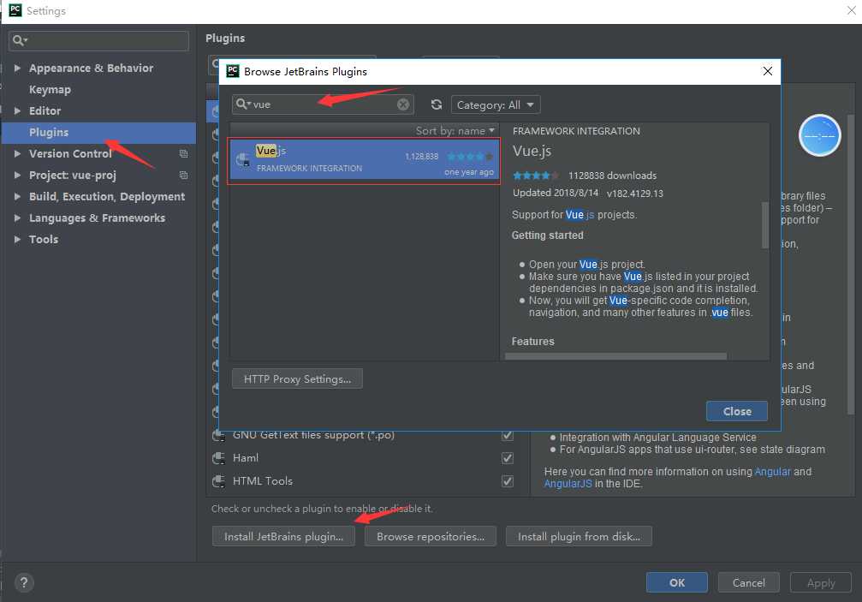862x602 pixels.
Task: Expand Project: vue-proj section
Action: click(17, 176)
